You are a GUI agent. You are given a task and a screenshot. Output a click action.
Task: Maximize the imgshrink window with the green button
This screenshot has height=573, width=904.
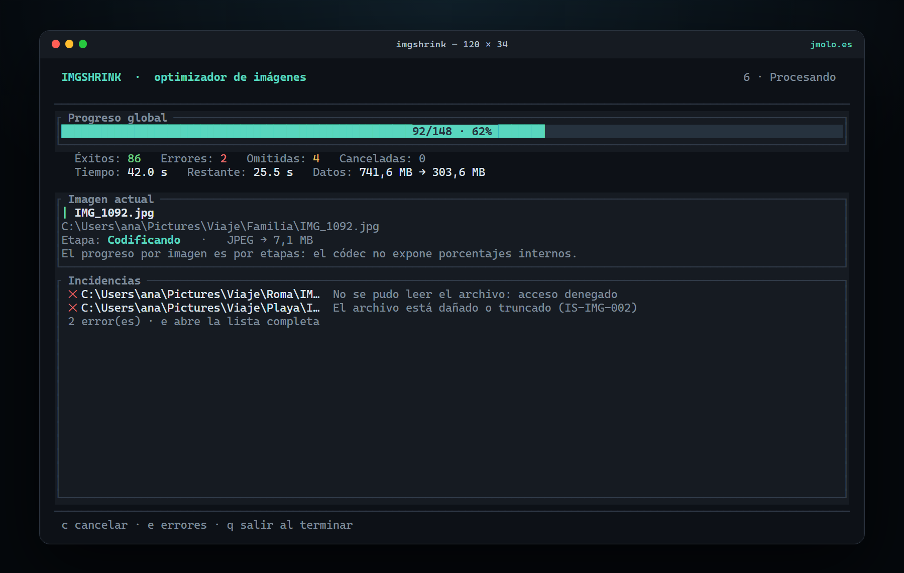(x=83, y=44)
